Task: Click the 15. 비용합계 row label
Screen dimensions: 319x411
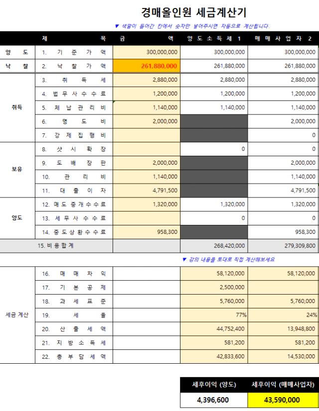Action: tap(56, 246)
